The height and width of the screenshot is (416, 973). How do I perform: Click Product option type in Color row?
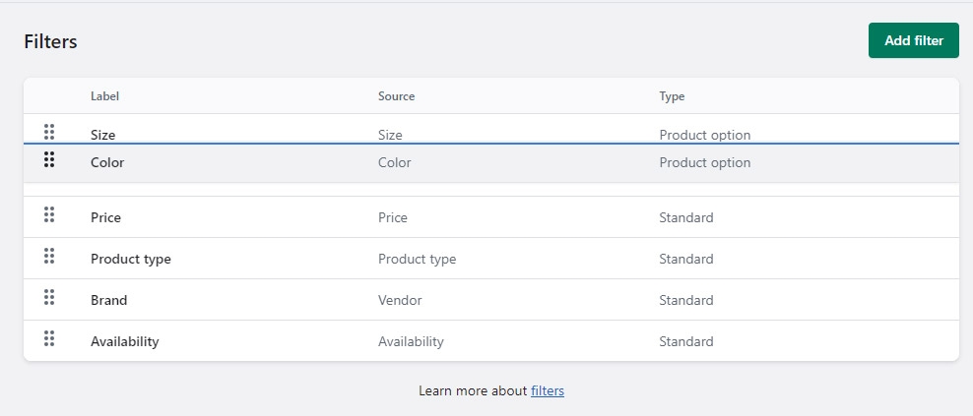(704, 162)
